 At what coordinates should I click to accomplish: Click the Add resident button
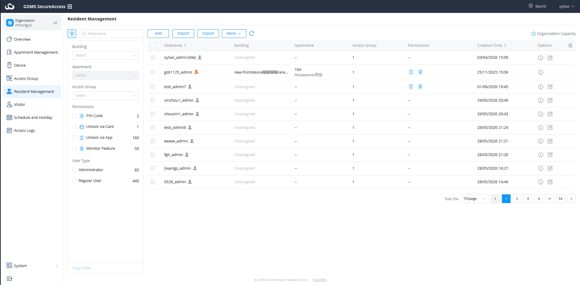158,33
